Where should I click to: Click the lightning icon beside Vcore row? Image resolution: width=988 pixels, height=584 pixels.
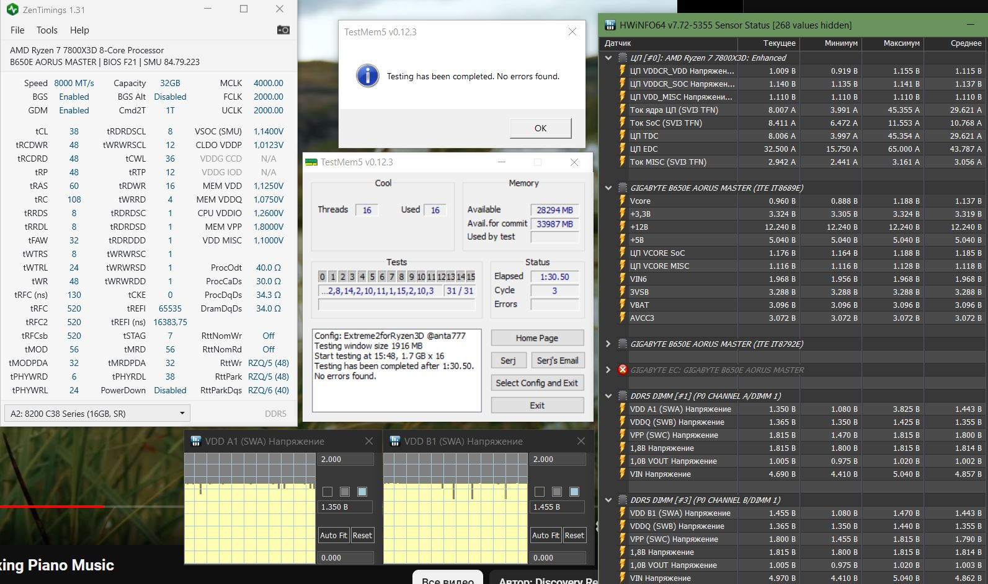(x=622, y=201)
